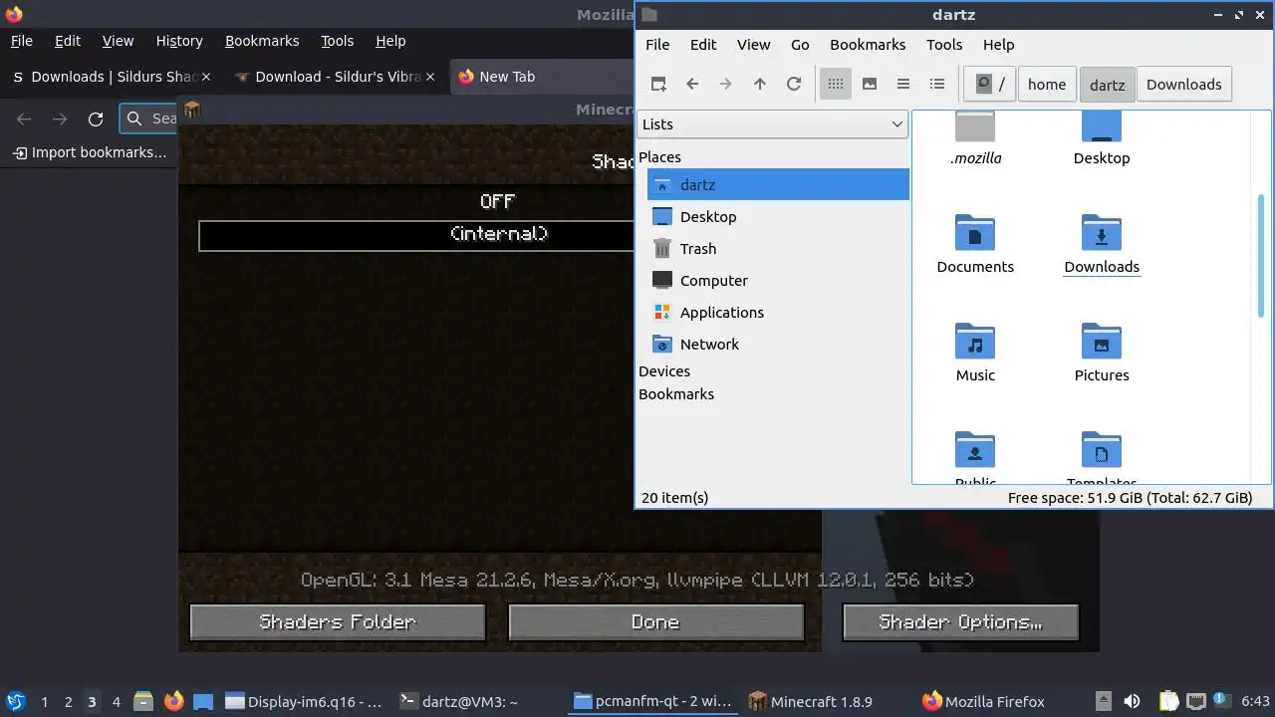Click the file manager vertical scrollbar

click(x=1261, y=256)
